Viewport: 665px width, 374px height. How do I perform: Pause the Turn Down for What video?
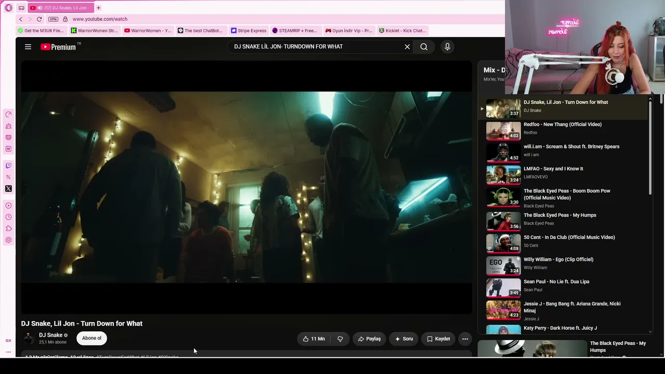(246, 187)
